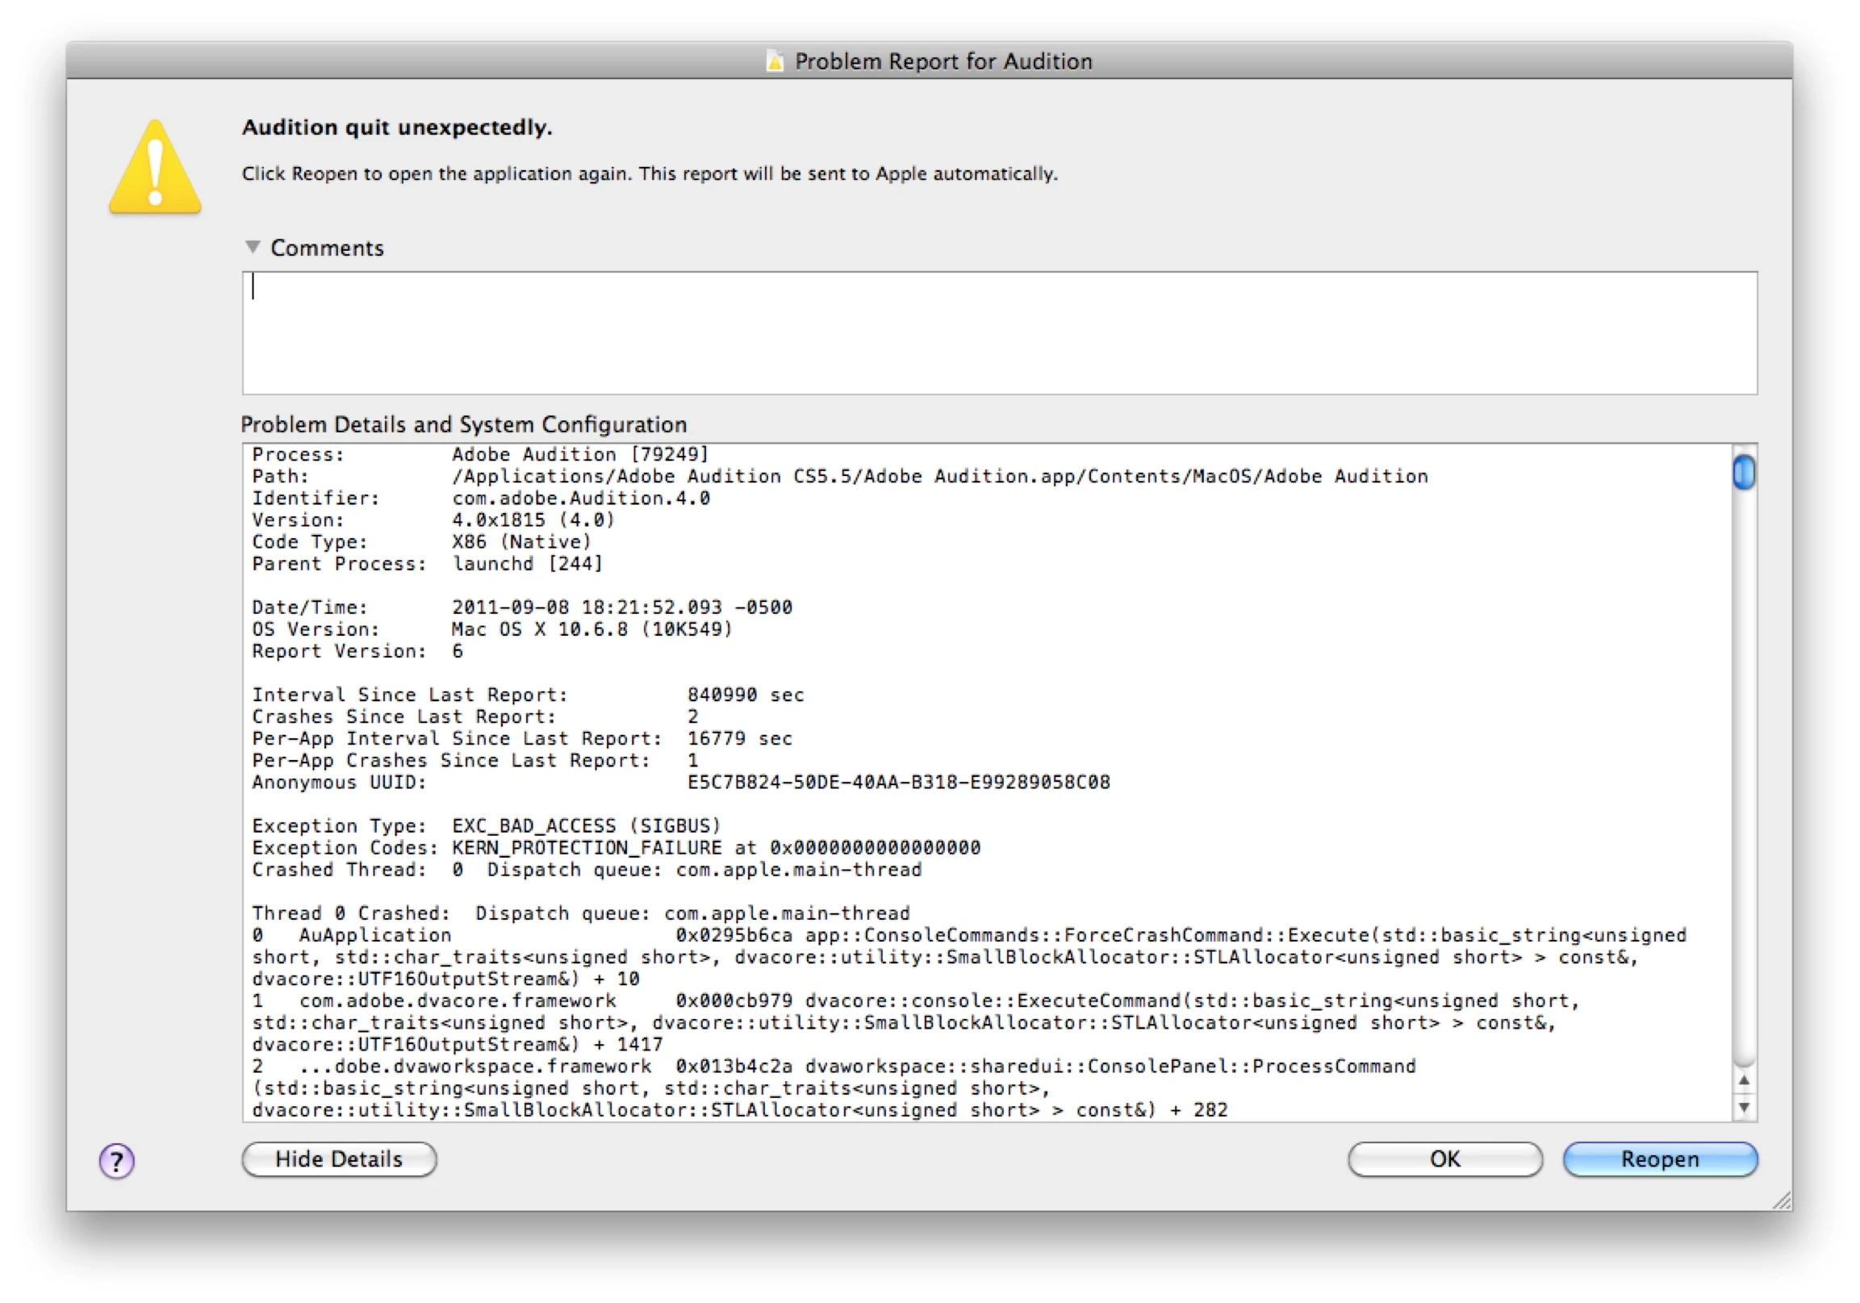Click the window resize grip corner

click(1783, 1201)
